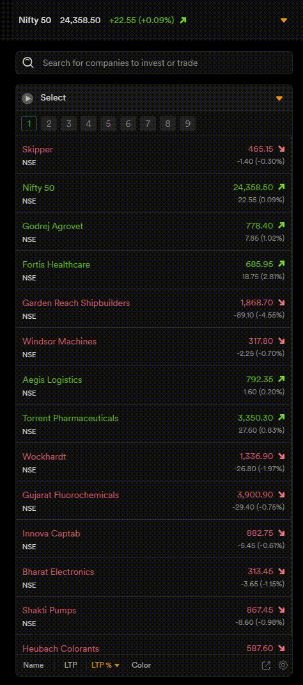The height and width of the screenshot is (685, 303).
Task: Sort the watchlist by LTP
Action: [70, 665]
